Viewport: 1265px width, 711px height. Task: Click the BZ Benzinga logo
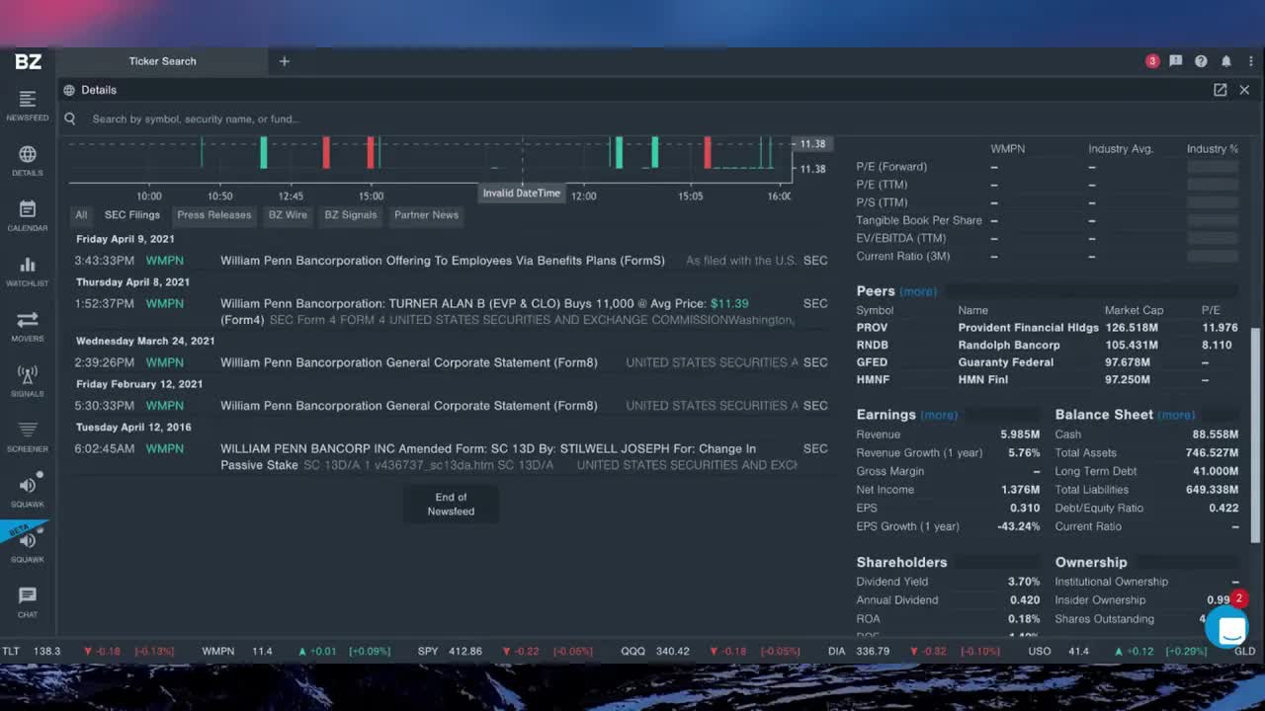[x=28, y=61]
